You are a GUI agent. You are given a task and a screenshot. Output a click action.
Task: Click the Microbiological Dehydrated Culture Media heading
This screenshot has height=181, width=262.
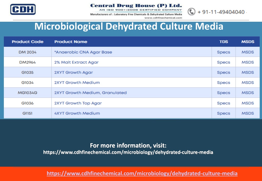pos(129,26)
